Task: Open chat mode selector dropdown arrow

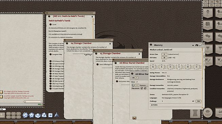Action: [x=41, y=102]
